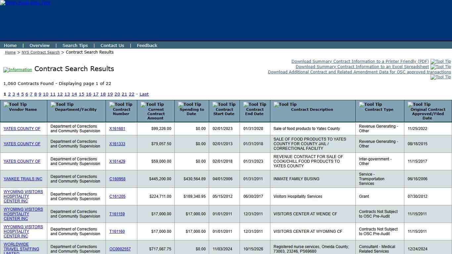This screenshot has width=452, height=254.
Task: Click Feedback in the top navigation
Action: pos(147,45)
